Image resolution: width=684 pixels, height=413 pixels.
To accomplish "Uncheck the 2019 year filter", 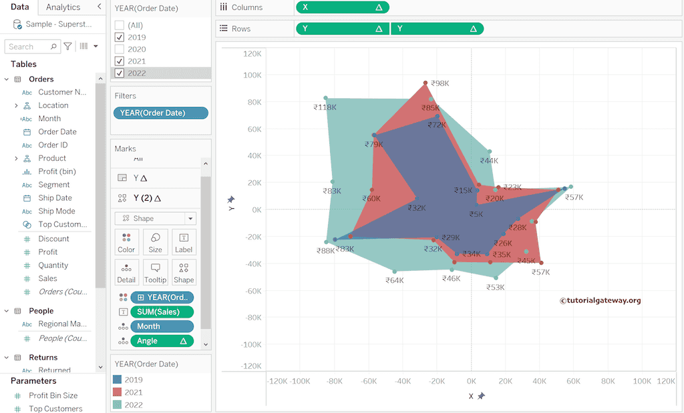I will pos(120,37).
